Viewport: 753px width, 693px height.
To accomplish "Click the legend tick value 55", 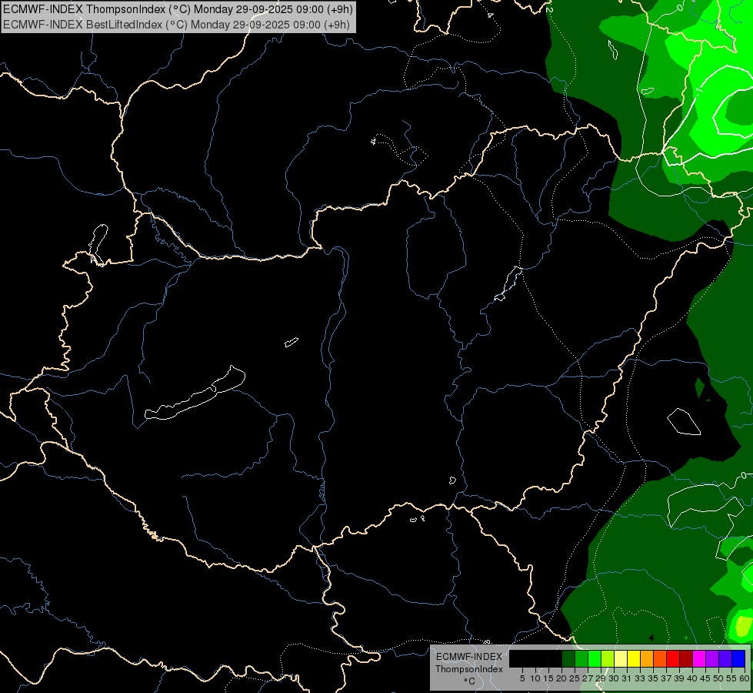I will 732,678.
